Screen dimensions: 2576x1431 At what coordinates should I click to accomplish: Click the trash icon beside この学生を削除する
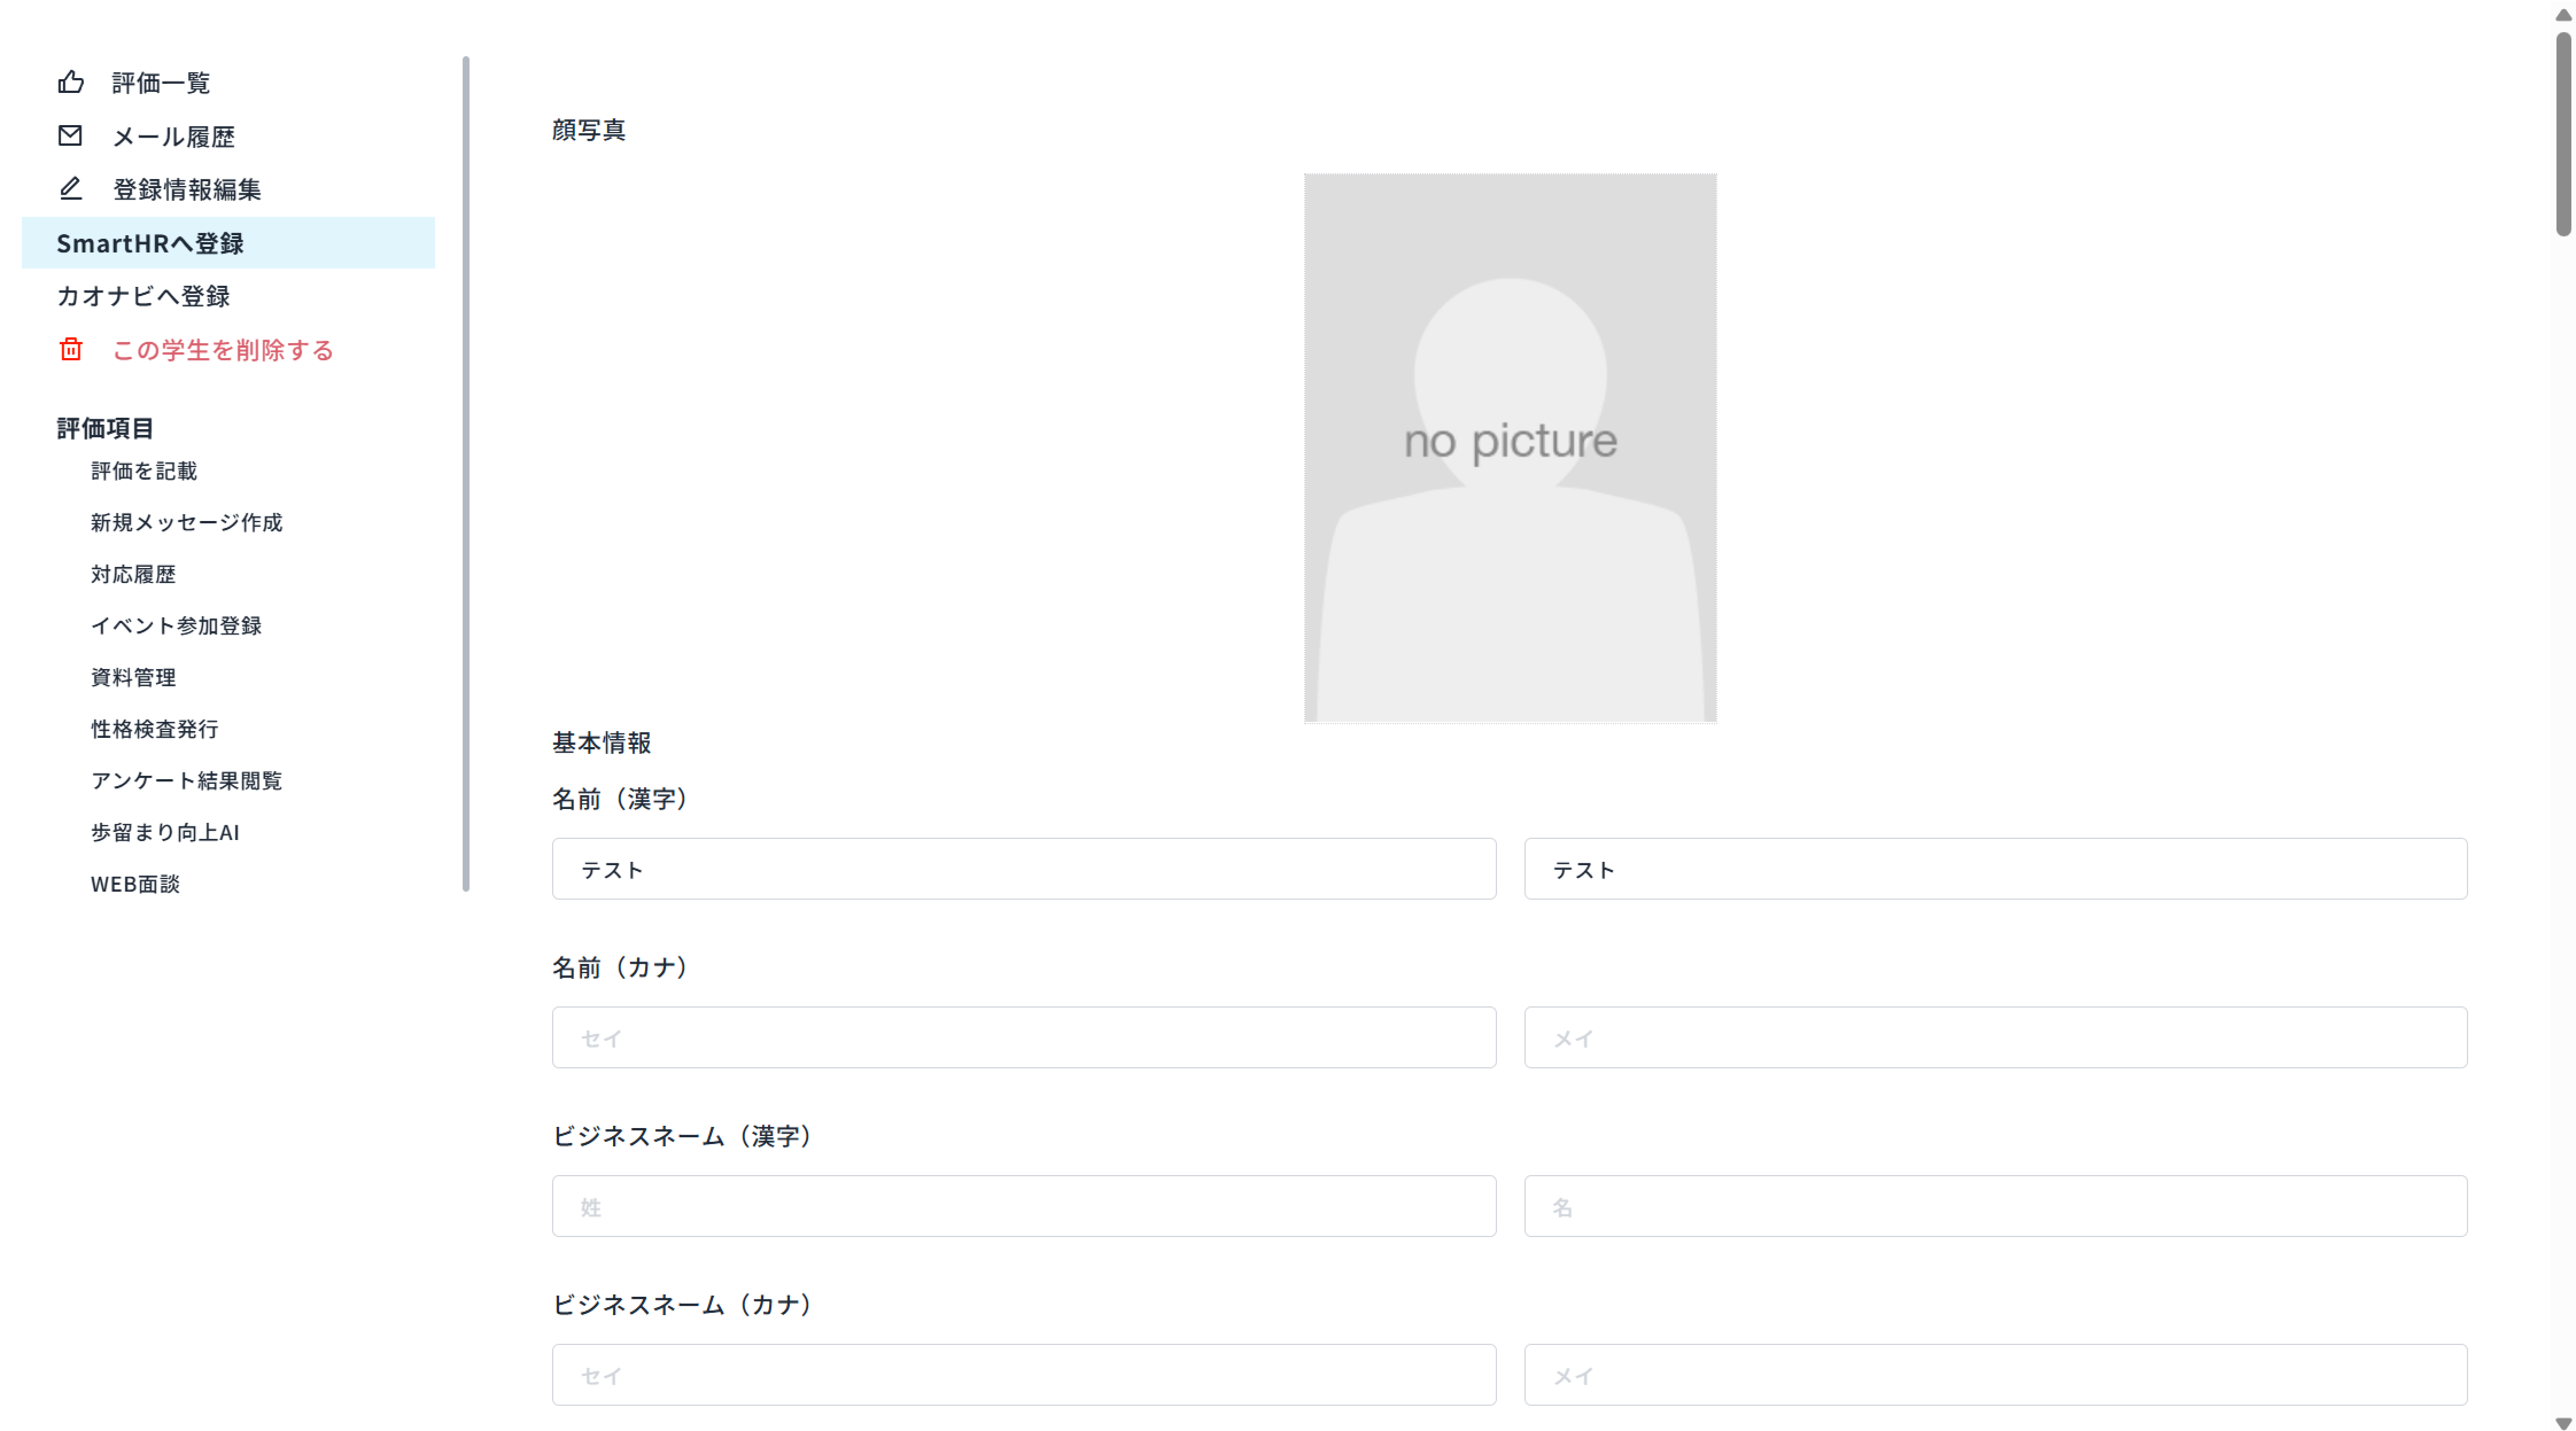pos(70,350)
